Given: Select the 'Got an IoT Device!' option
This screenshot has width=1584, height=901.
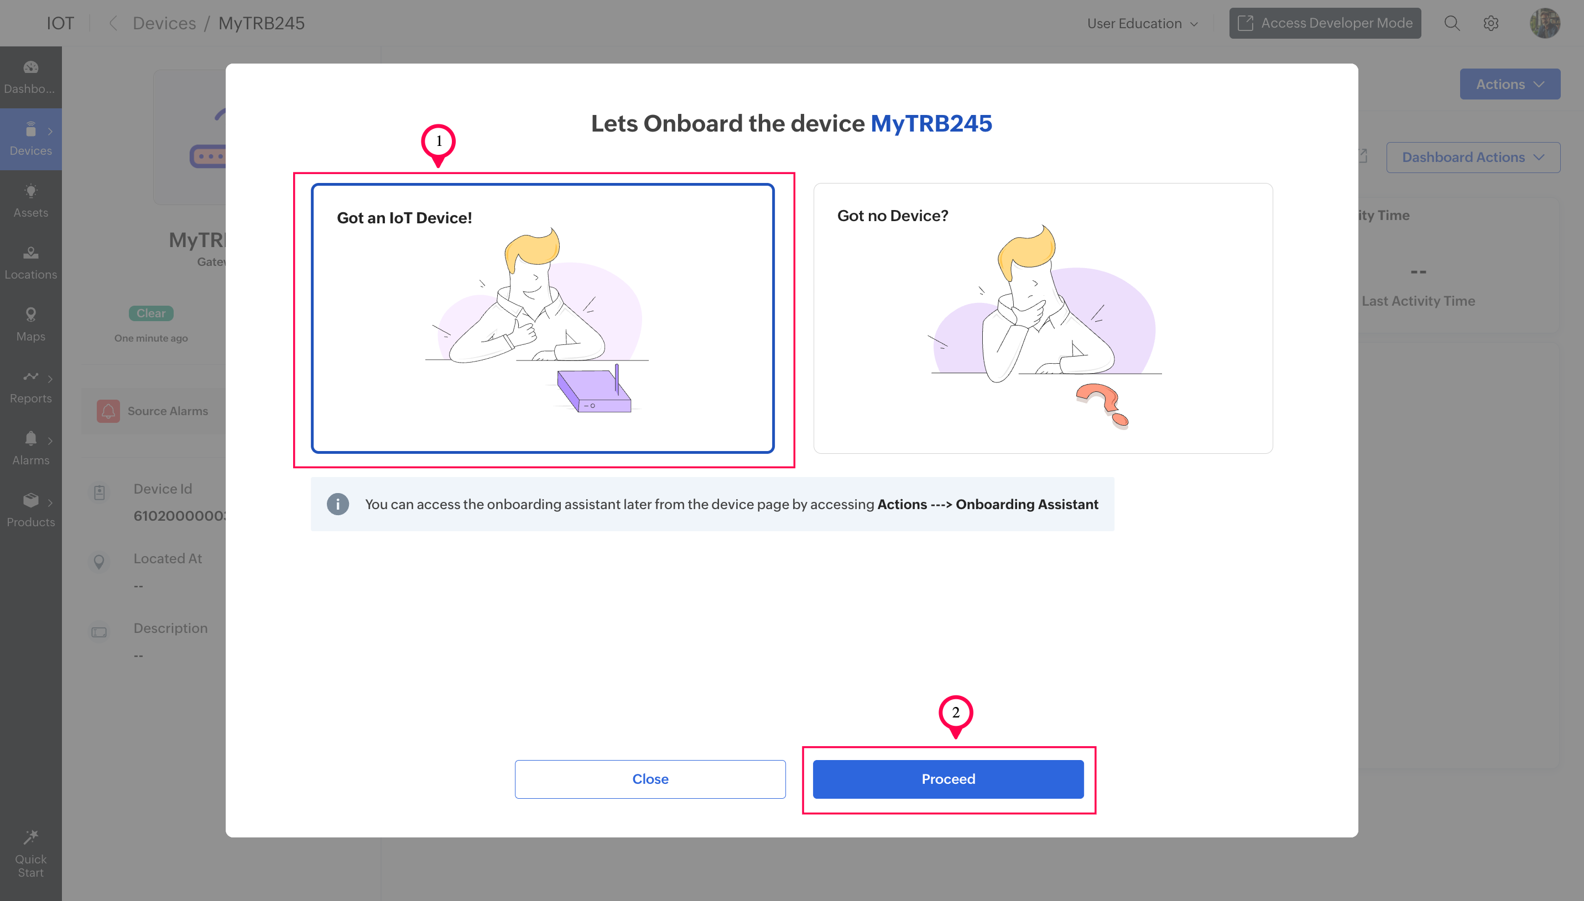Looking at the screenshot, I should click(542, 318).
